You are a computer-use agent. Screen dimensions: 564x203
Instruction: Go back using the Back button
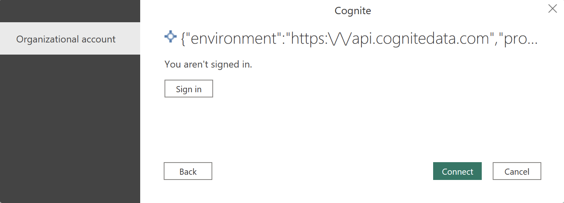point(188,171)
